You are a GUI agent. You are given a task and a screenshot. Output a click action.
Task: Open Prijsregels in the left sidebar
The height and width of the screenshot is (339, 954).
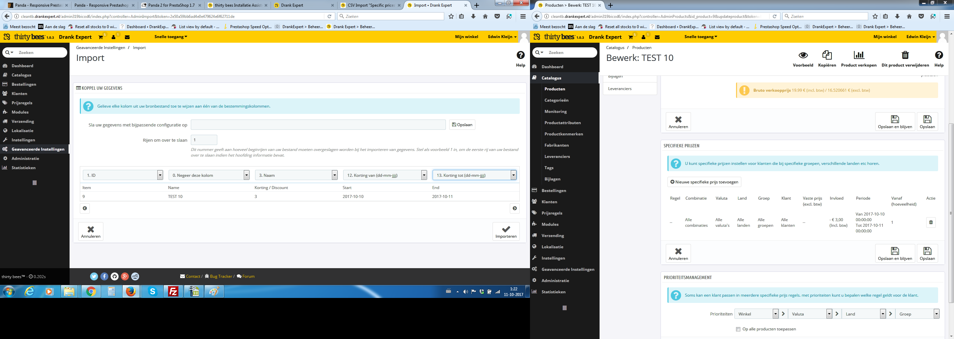22,103
